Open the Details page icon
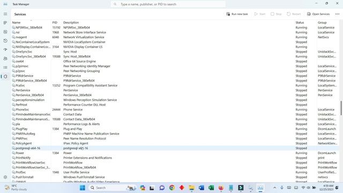 (5, 68)
